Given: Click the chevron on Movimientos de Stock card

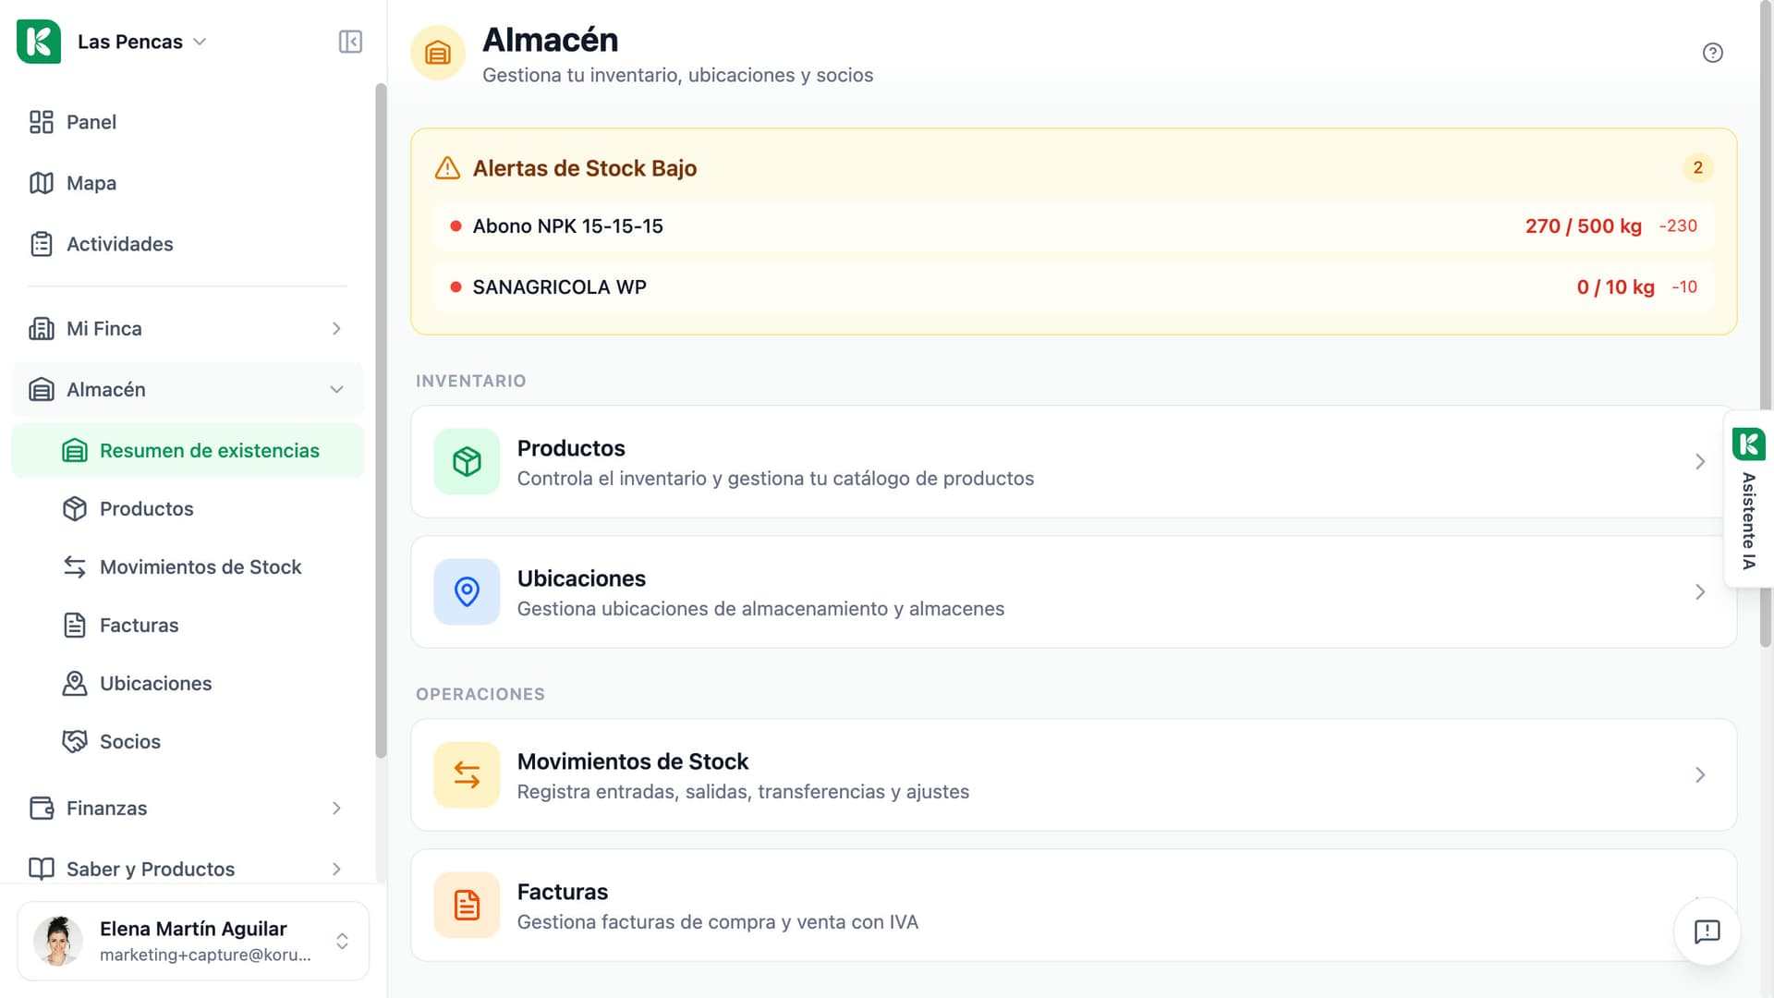Looking at the screenshot, I should 1700,775.
